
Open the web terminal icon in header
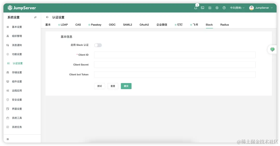202,8
